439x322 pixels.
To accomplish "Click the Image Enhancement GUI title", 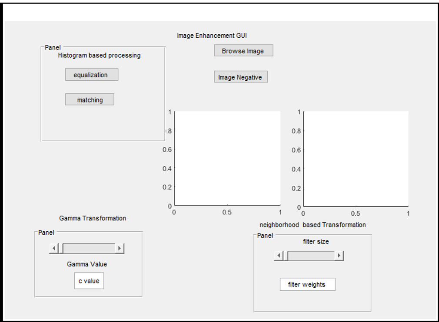I will coord(212,36).
